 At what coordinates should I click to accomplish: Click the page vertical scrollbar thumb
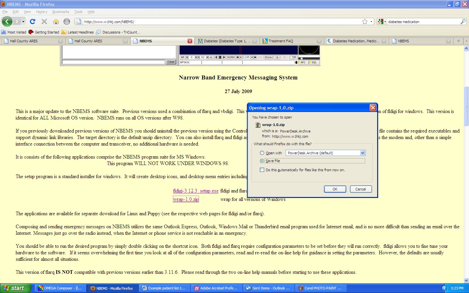point(466,106)
